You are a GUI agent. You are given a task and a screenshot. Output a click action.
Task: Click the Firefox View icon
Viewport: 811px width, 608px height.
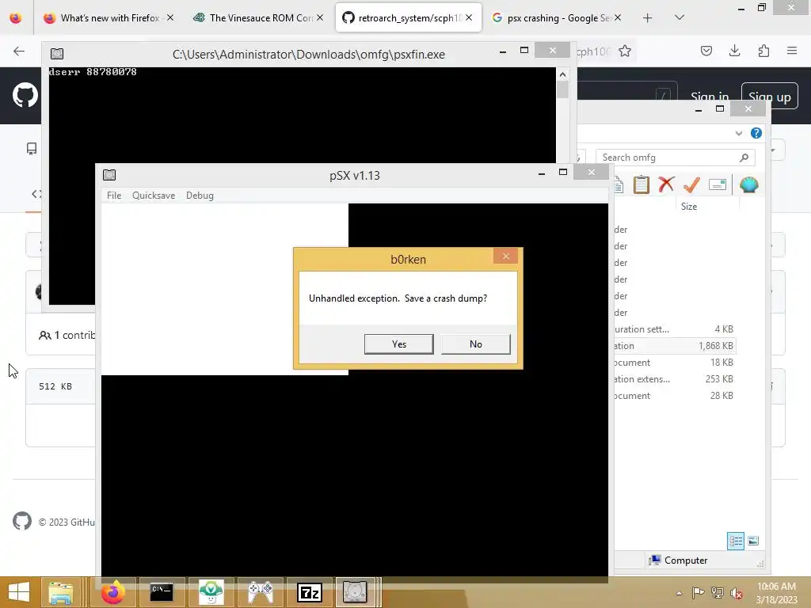(x=16, y=18)
